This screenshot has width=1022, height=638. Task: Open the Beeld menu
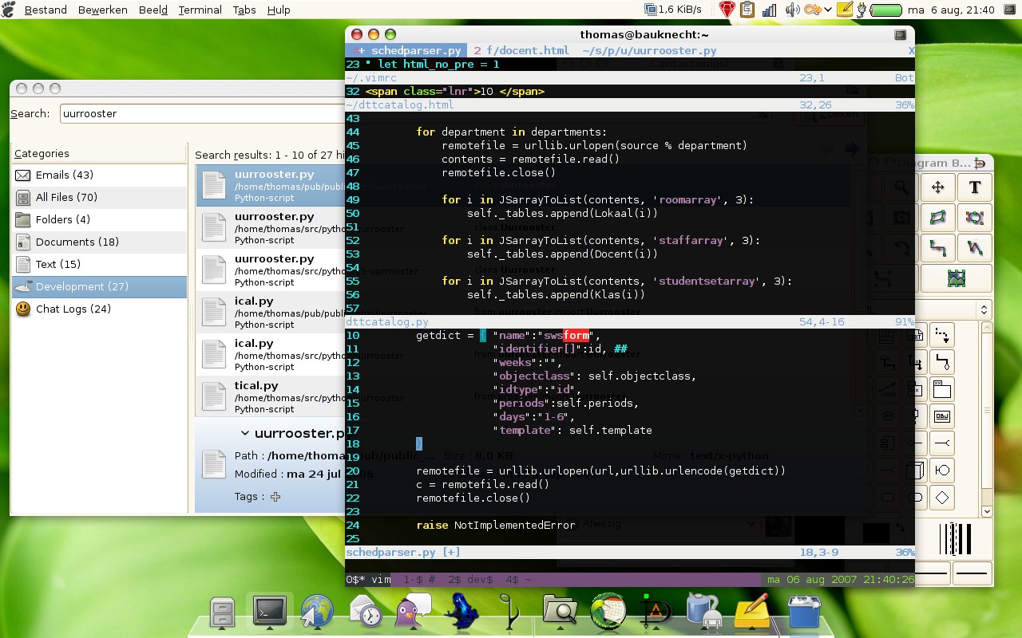tap(153, 10)
